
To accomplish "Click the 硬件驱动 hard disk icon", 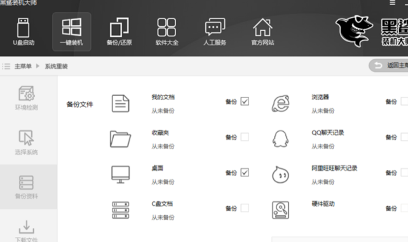I will coord(280,210).
